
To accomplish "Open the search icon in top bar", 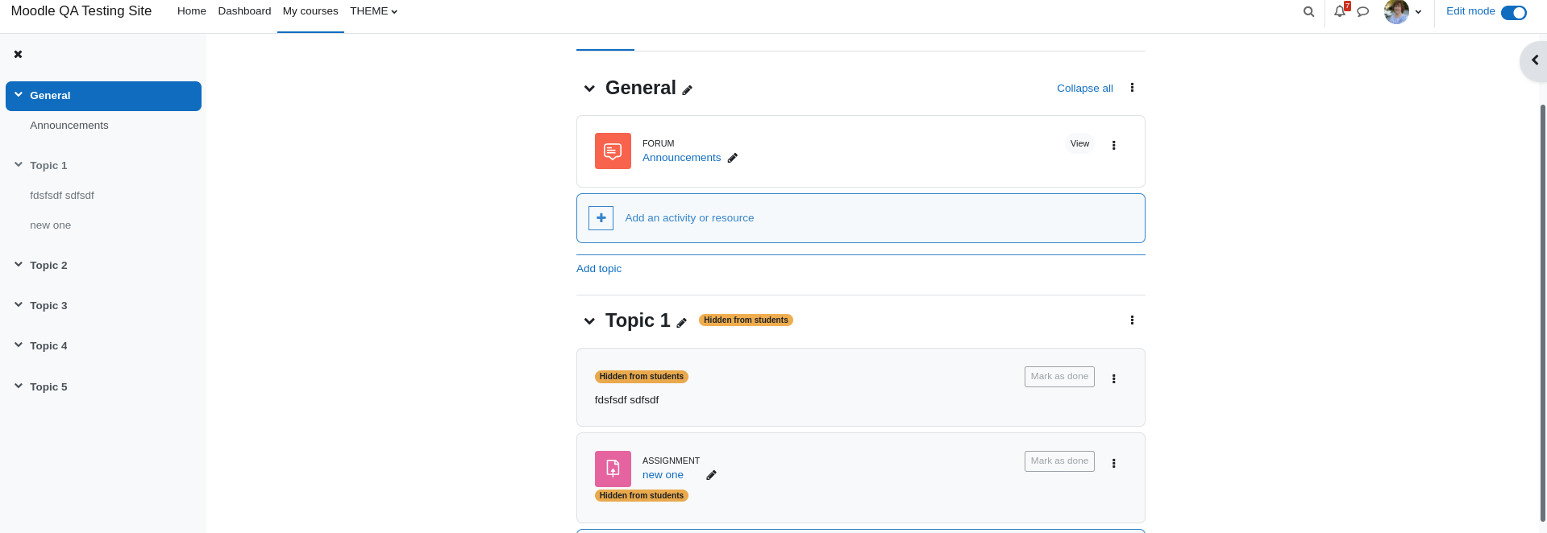I will (x=1308, y=11).
